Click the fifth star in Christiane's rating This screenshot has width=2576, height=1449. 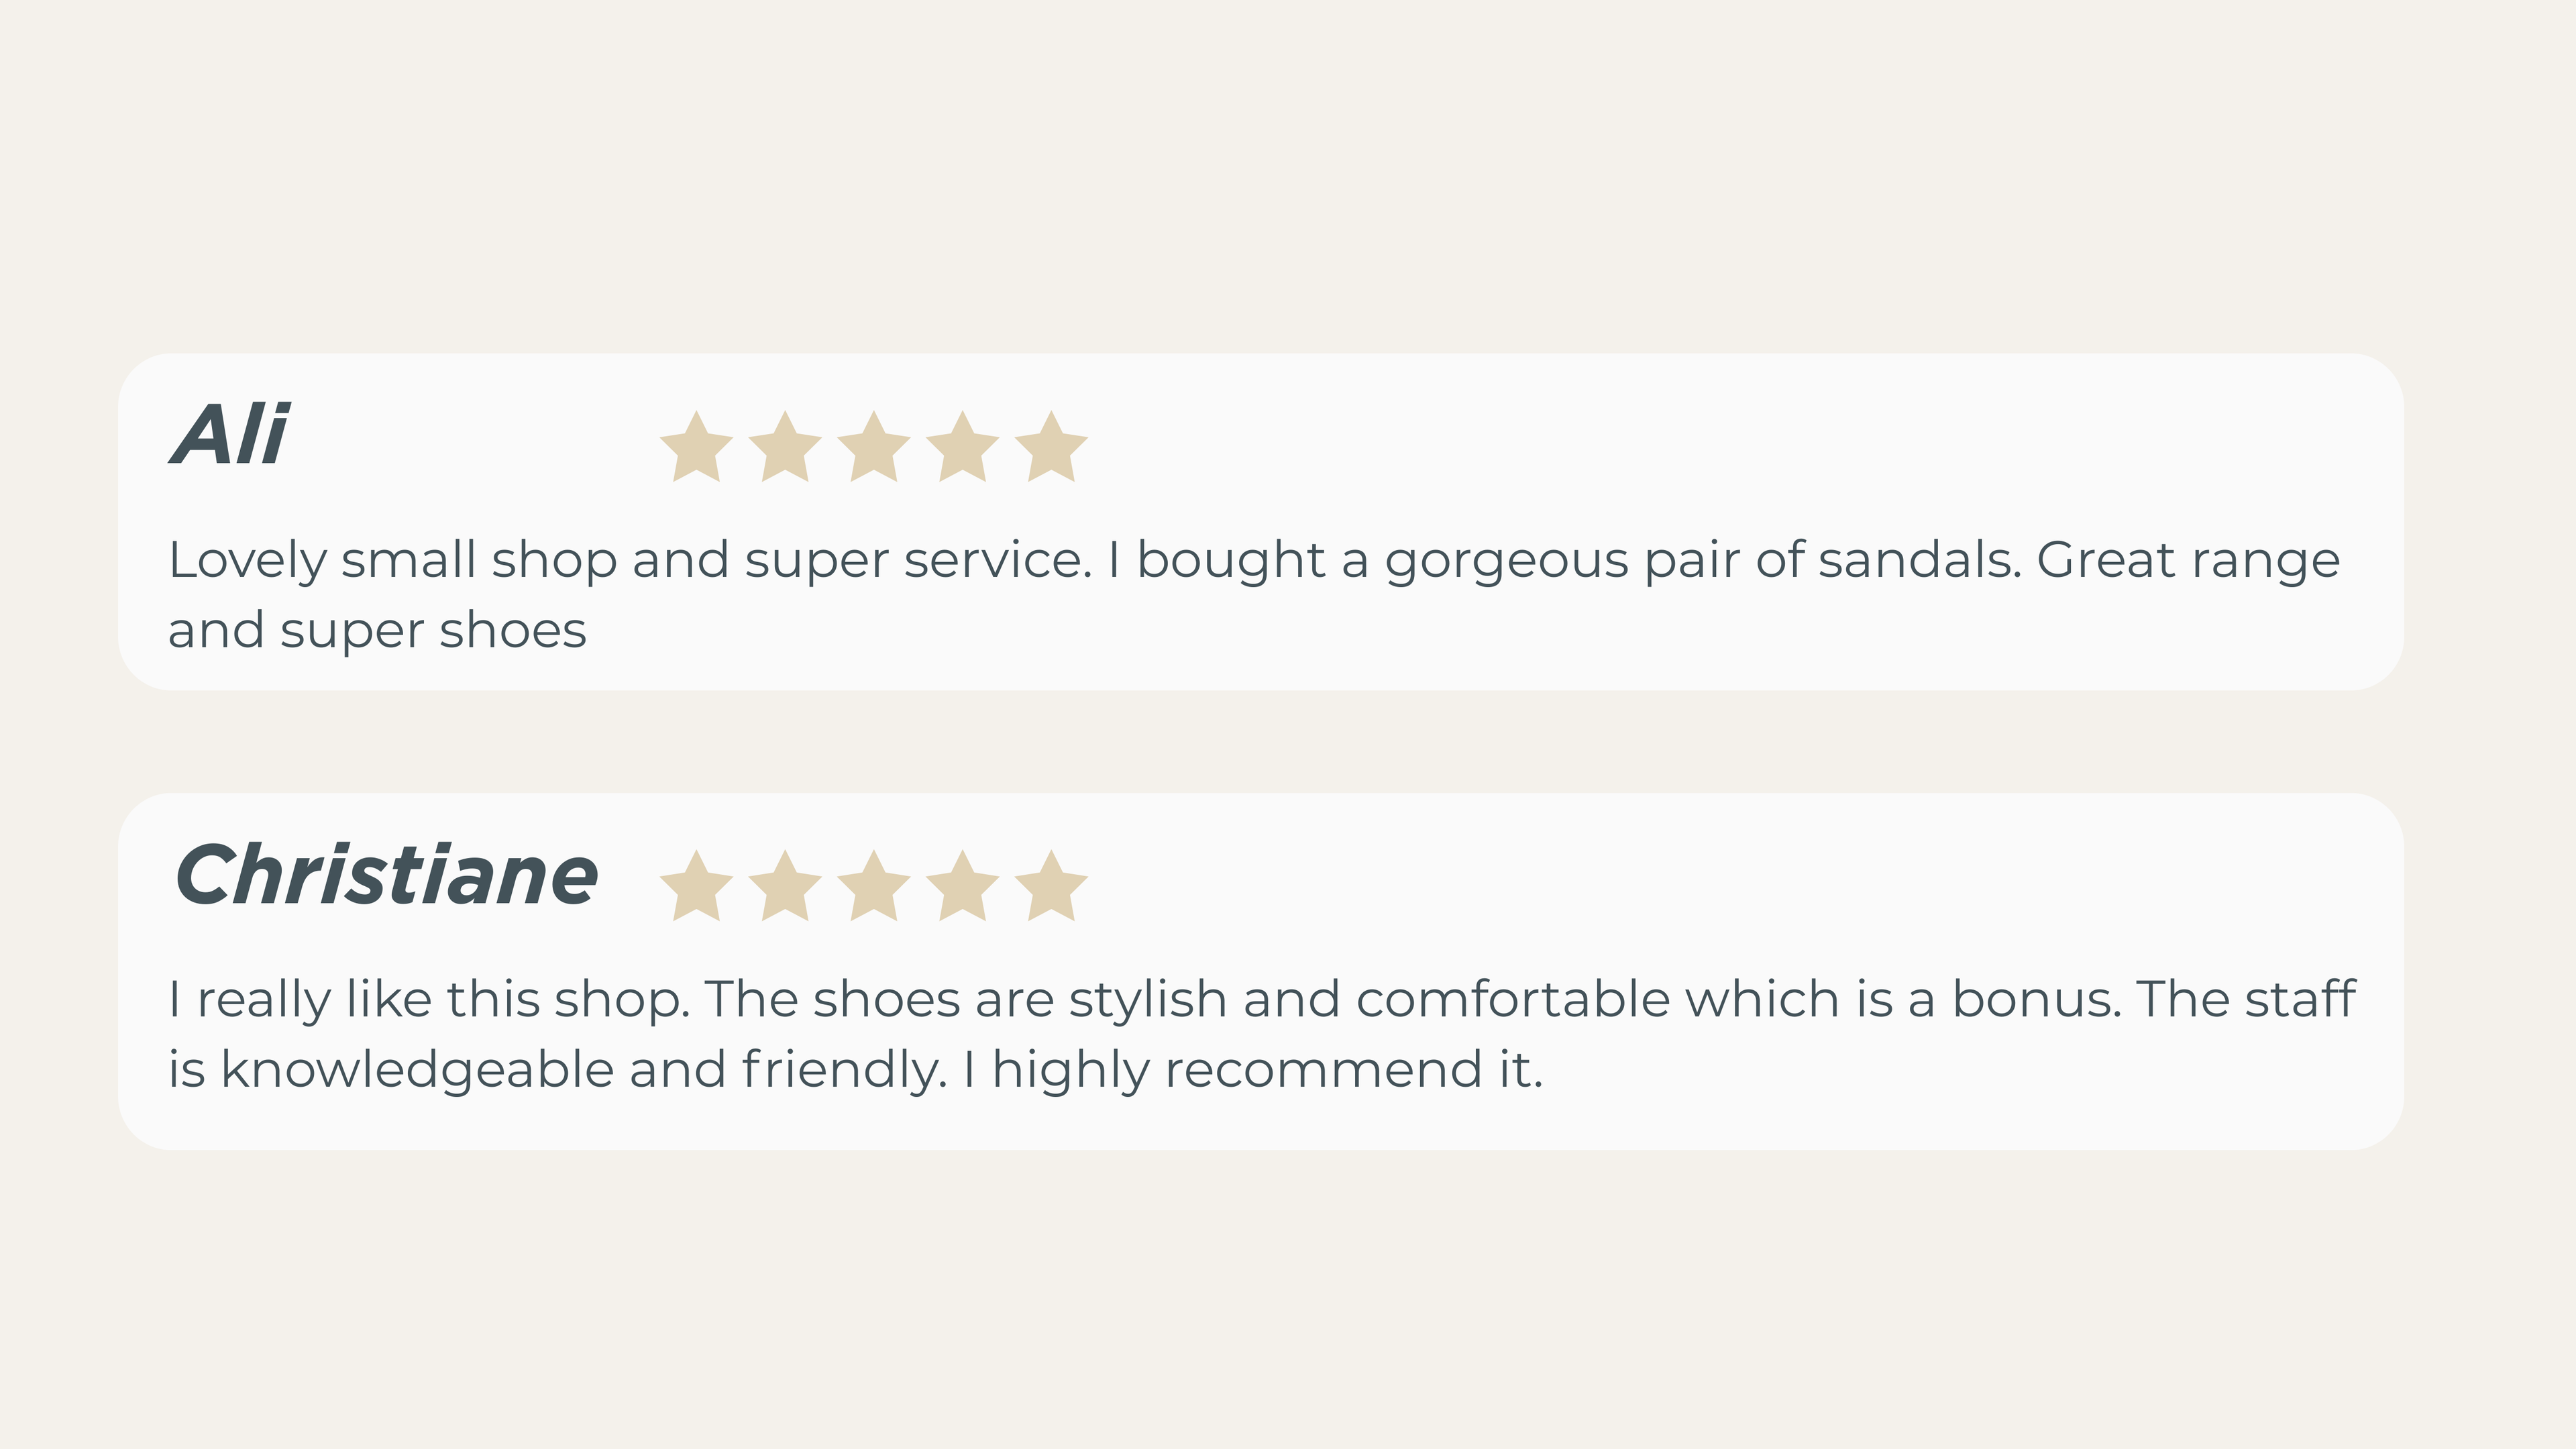pos(1051,887)
